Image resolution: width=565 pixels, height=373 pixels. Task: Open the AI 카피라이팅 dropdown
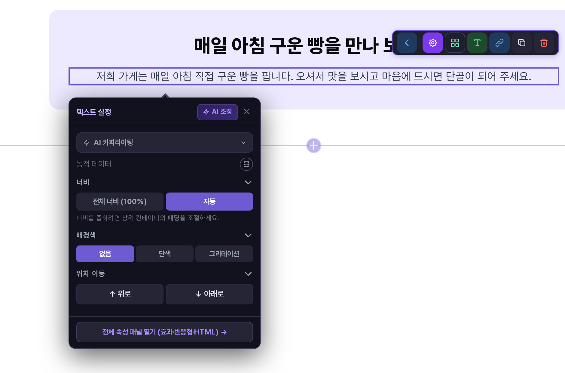click(164, 143)
